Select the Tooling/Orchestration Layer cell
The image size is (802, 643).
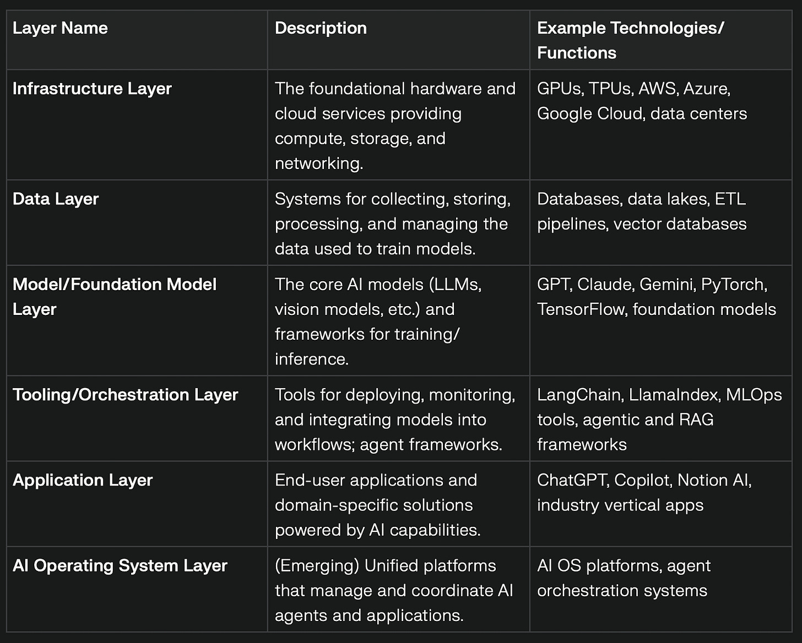coord(137,418)
